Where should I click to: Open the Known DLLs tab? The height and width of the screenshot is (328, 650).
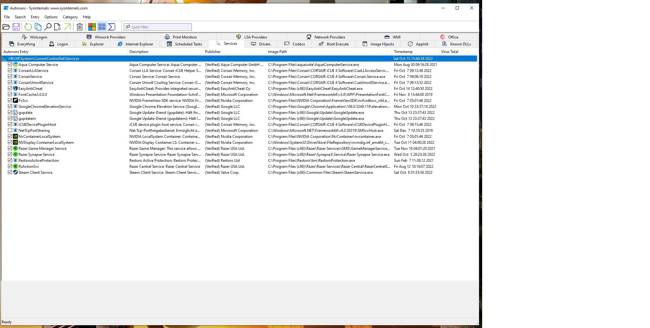pyautogui.click(x=456, y=44)
